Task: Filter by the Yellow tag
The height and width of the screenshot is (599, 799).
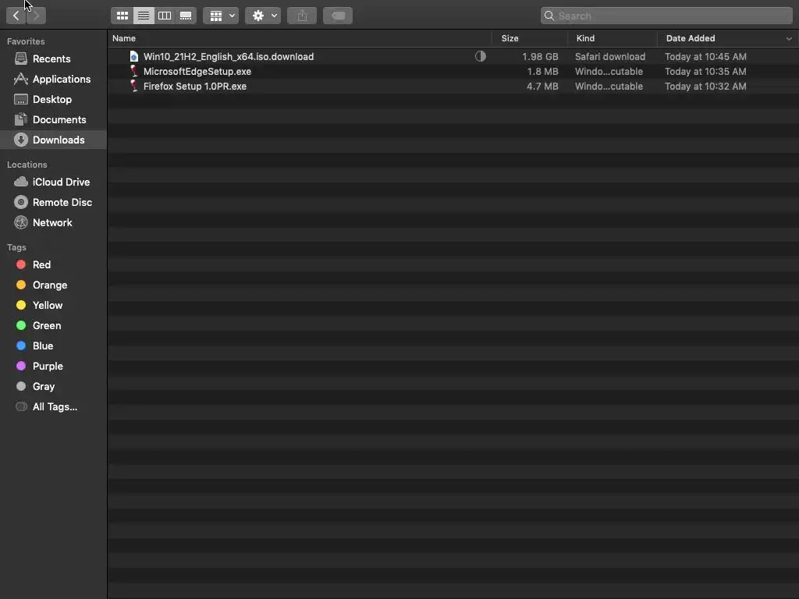Action: 54,305
